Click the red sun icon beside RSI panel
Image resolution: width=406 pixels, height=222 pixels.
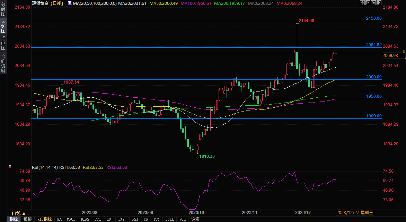pyautogui.click(x=10, y=166)
